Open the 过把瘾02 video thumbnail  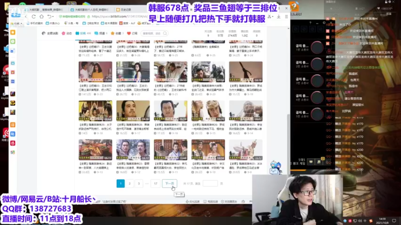pos(133,71)
